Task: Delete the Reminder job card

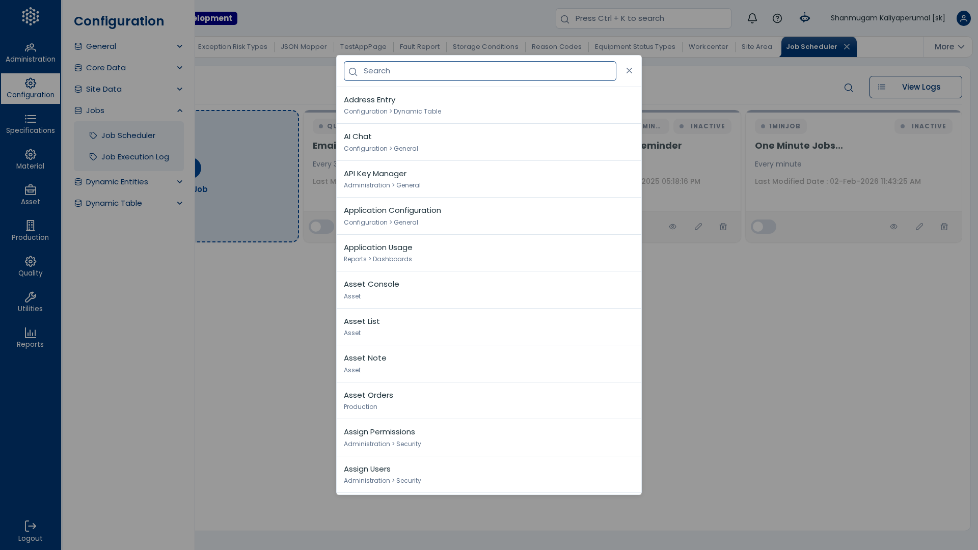Action: [723, 227]
